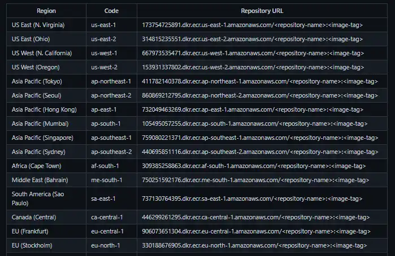The height and width of the screenshot is (256, 395).
Task: Select the eu-central-1 code cell
Action: pos(111,231)
